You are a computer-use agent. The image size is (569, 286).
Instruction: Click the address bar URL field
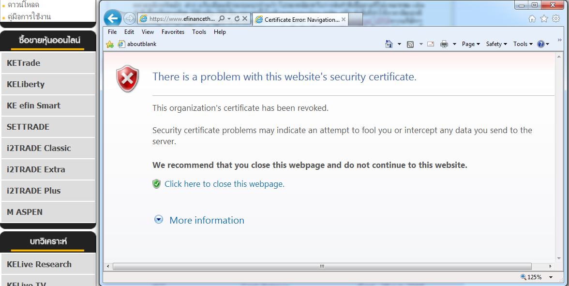point(181,19)
